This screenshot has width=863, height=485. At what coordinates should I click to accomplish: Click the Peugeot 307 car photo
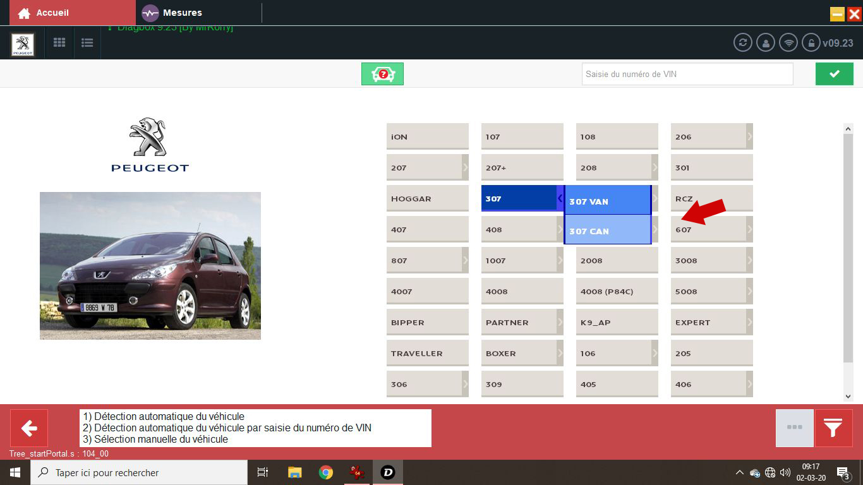tap(150, 266)
